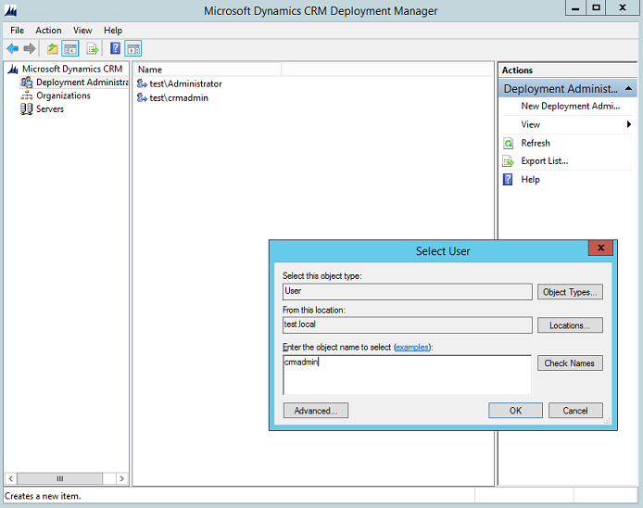The height and width of the screenshot is (508, 643).
Task: Click the object name text box containing crmadmin
Action: click(408, 375)
